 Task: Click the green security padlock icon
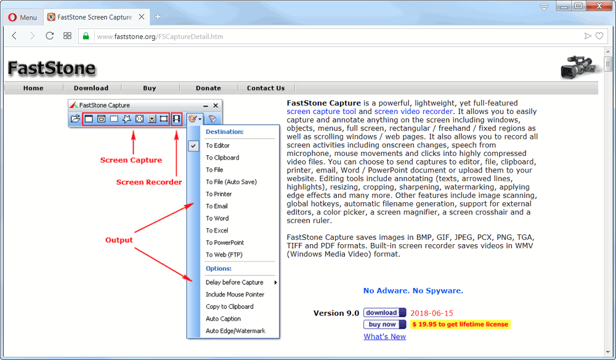(86, 36)
